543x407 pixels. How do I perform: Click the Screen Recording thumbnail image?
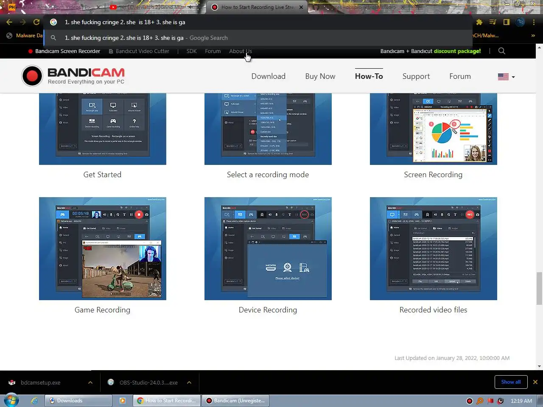[434, 129]
